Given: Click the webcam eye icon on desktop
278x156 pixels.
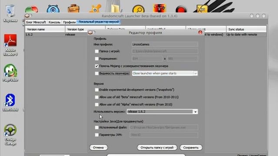Looking at the screenshot, I should point(53,9).
